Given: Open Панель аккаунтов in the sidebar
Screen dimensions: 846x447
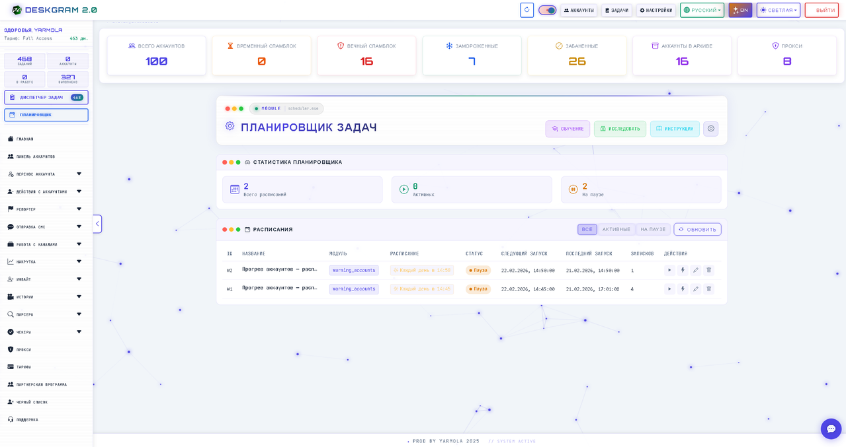Looking at the screenshot, I should click(36, 156).
